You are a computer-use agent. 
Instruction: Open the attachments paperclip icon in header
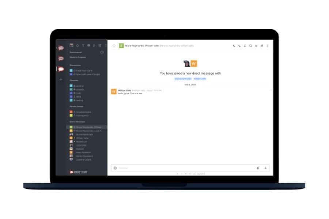click(x=262, y=46)
